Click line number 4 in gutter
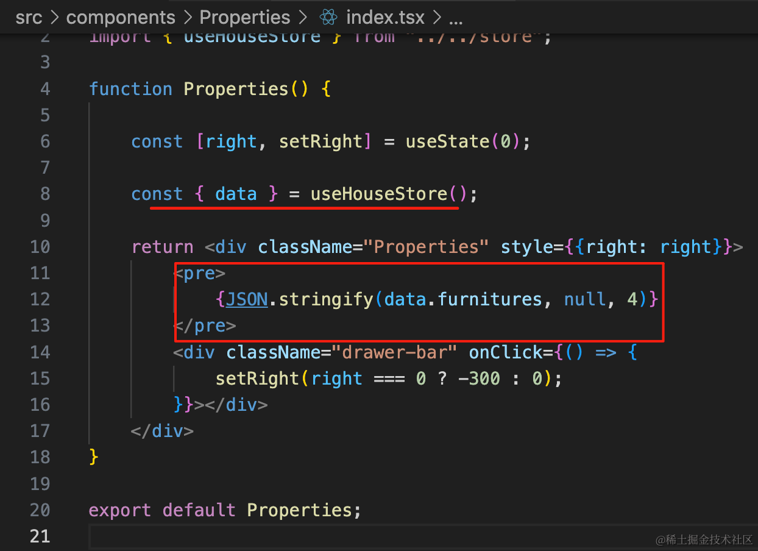The image size is (758, 551). 44,89
